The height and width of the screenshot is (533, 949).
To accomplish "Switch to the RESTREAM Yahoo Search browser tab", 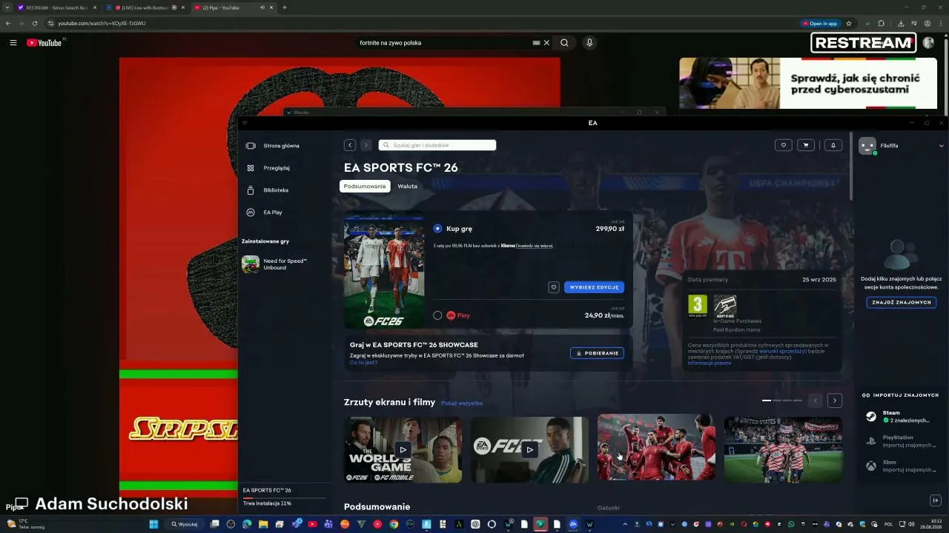I will coord(56,7).
